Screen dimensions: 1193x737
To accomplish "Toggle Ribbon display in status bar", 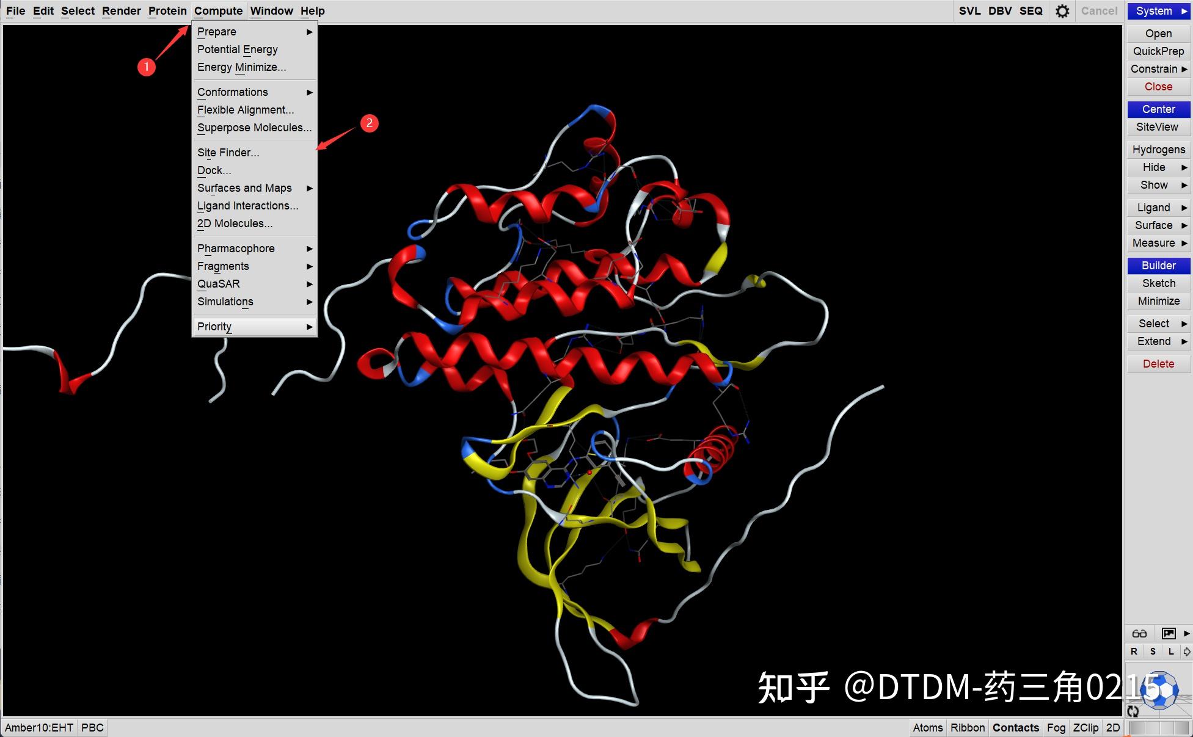I will coord(967,727).
